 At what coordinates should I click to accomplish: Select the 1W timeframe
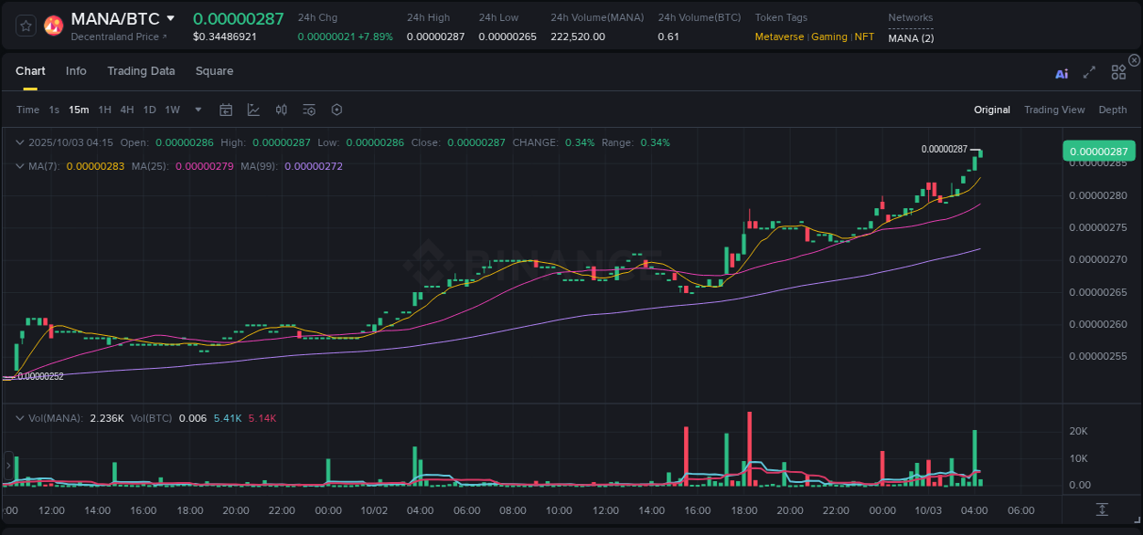click(x=172, y=110)
